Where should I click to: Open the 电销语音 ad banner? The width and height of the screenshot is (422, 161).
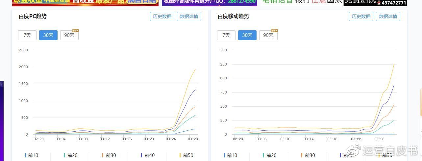click(x=335, y=3)
